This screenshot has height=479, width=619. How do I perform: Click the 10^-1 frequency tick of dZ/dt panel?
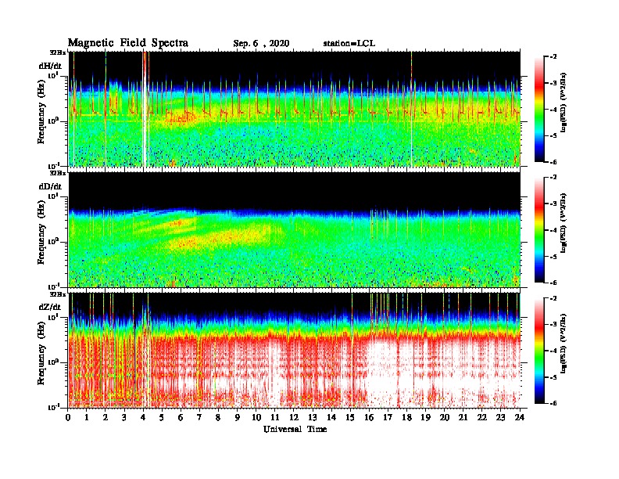click(x=52, y=407)
